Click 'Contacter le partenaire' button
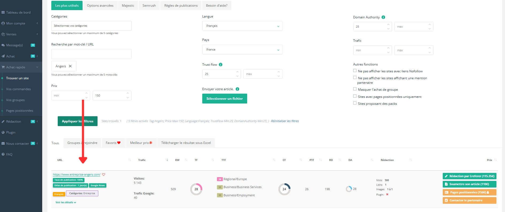Screen dimensions: 505x212 tap(469, 200)
